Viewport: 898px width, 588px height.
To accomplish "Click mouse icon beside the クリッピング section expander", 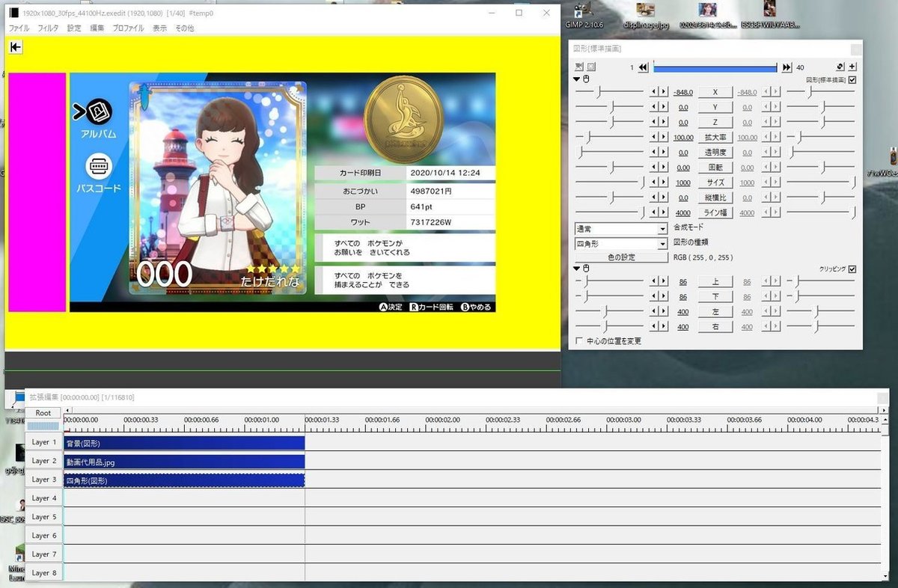I will click(x=587, y=268).
